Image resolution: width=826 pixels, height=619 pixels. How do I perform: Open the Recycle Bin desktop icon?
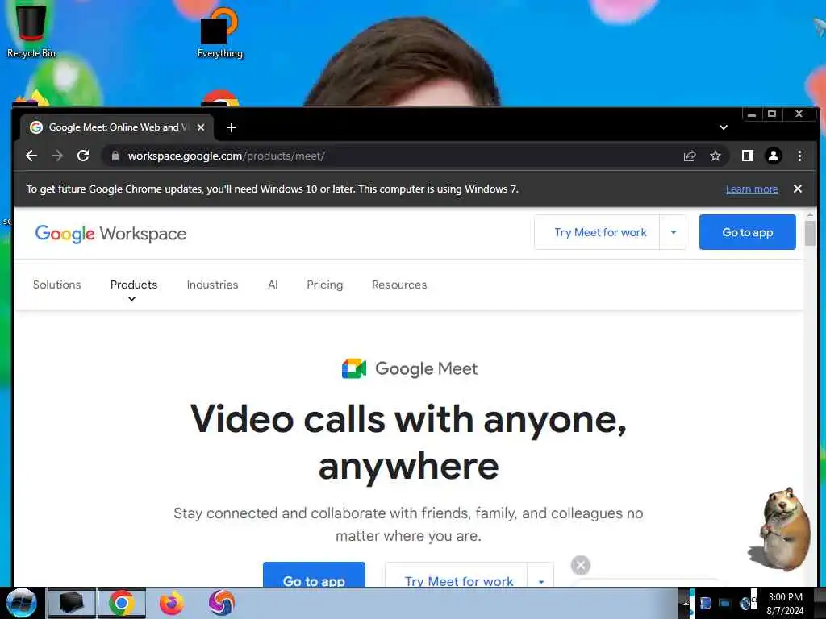(31, 29)
